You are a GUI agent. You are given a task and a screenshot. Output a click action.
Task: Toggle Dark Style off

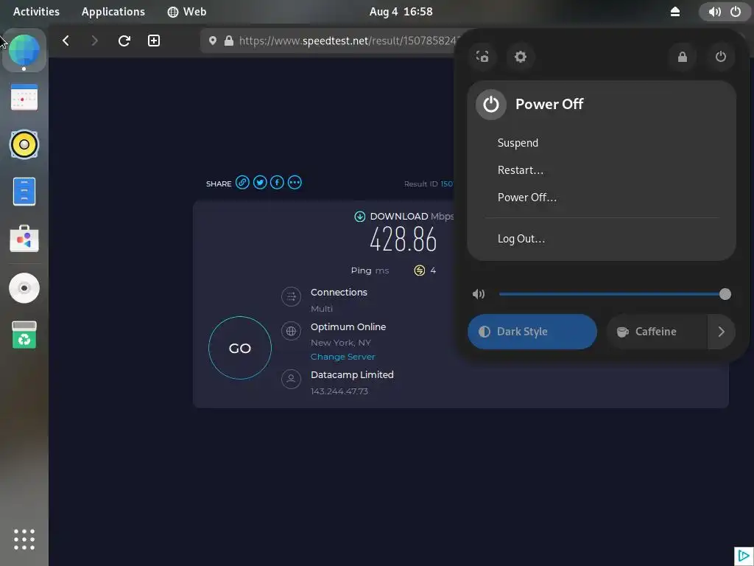(532, 332)
